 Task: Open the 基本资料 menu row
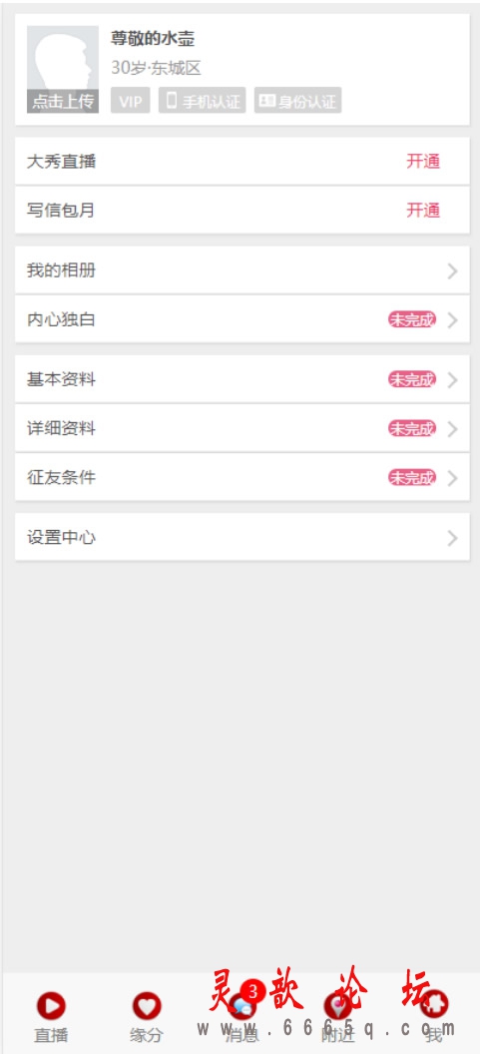(x=242, y=379)
